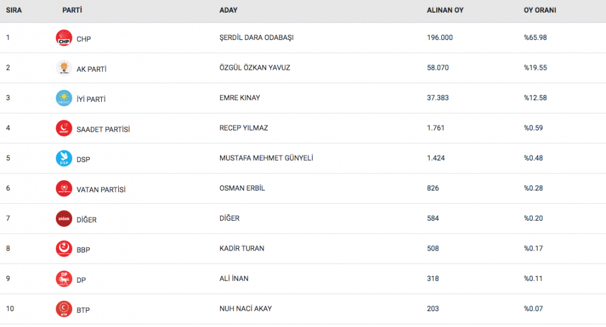Screen dimensions: 606x327
Task: Click the Vatan Partisi star logo
Action: pos(64,189)
